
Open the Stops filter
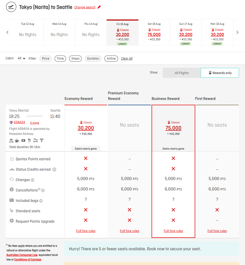coord(75,59)
